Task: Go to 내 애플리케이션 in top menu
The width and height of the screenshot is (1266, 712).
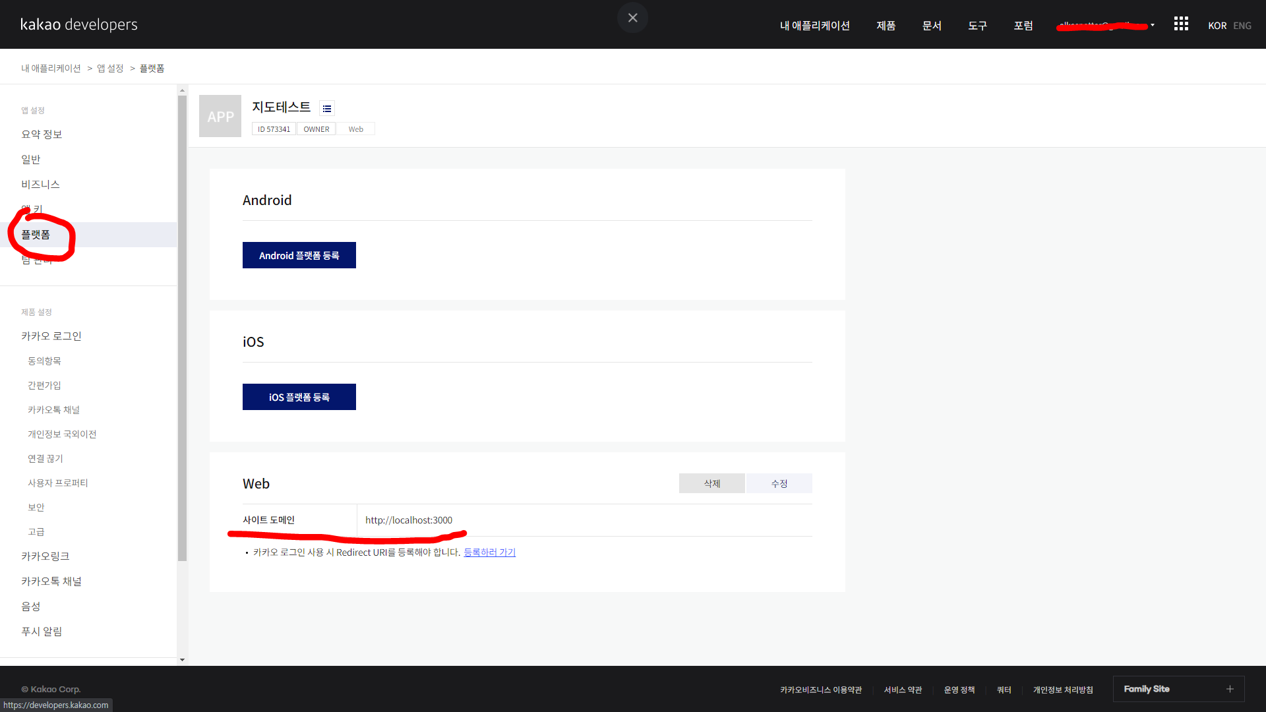Action: coord(815,26)
